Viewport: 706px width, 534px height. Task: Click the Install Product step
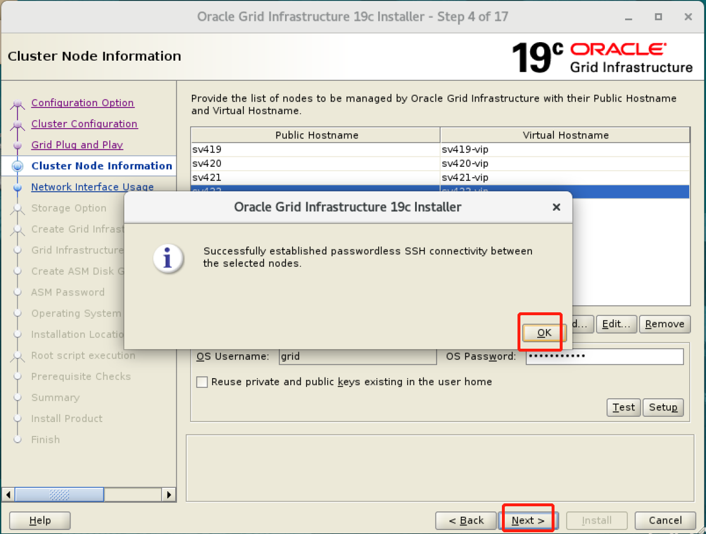(x=66, y=419)
